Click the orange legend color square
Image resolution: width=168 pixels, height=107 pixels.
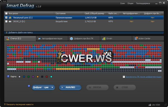(38, 77)
